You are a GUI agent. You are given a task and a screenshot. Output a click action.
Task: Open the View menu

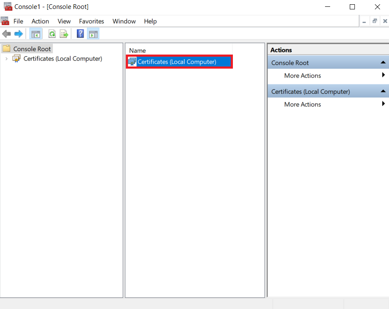64,21
